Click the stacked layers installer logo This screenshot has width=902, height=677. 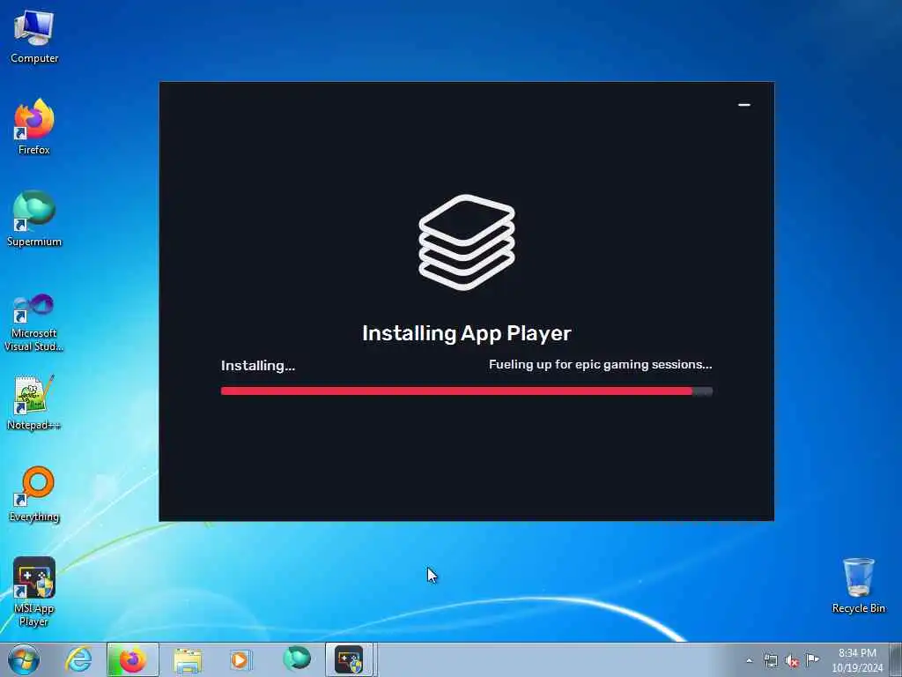(x=467, y=242)
